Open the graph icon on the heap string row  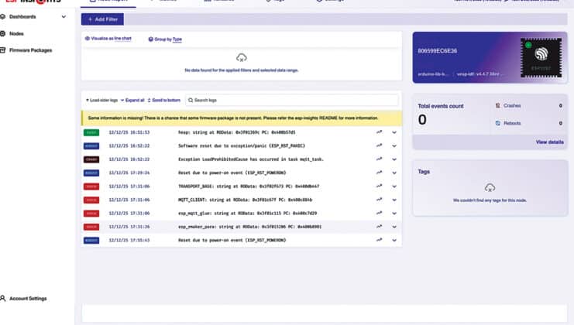pyautogui.click(x=380, y=132)
